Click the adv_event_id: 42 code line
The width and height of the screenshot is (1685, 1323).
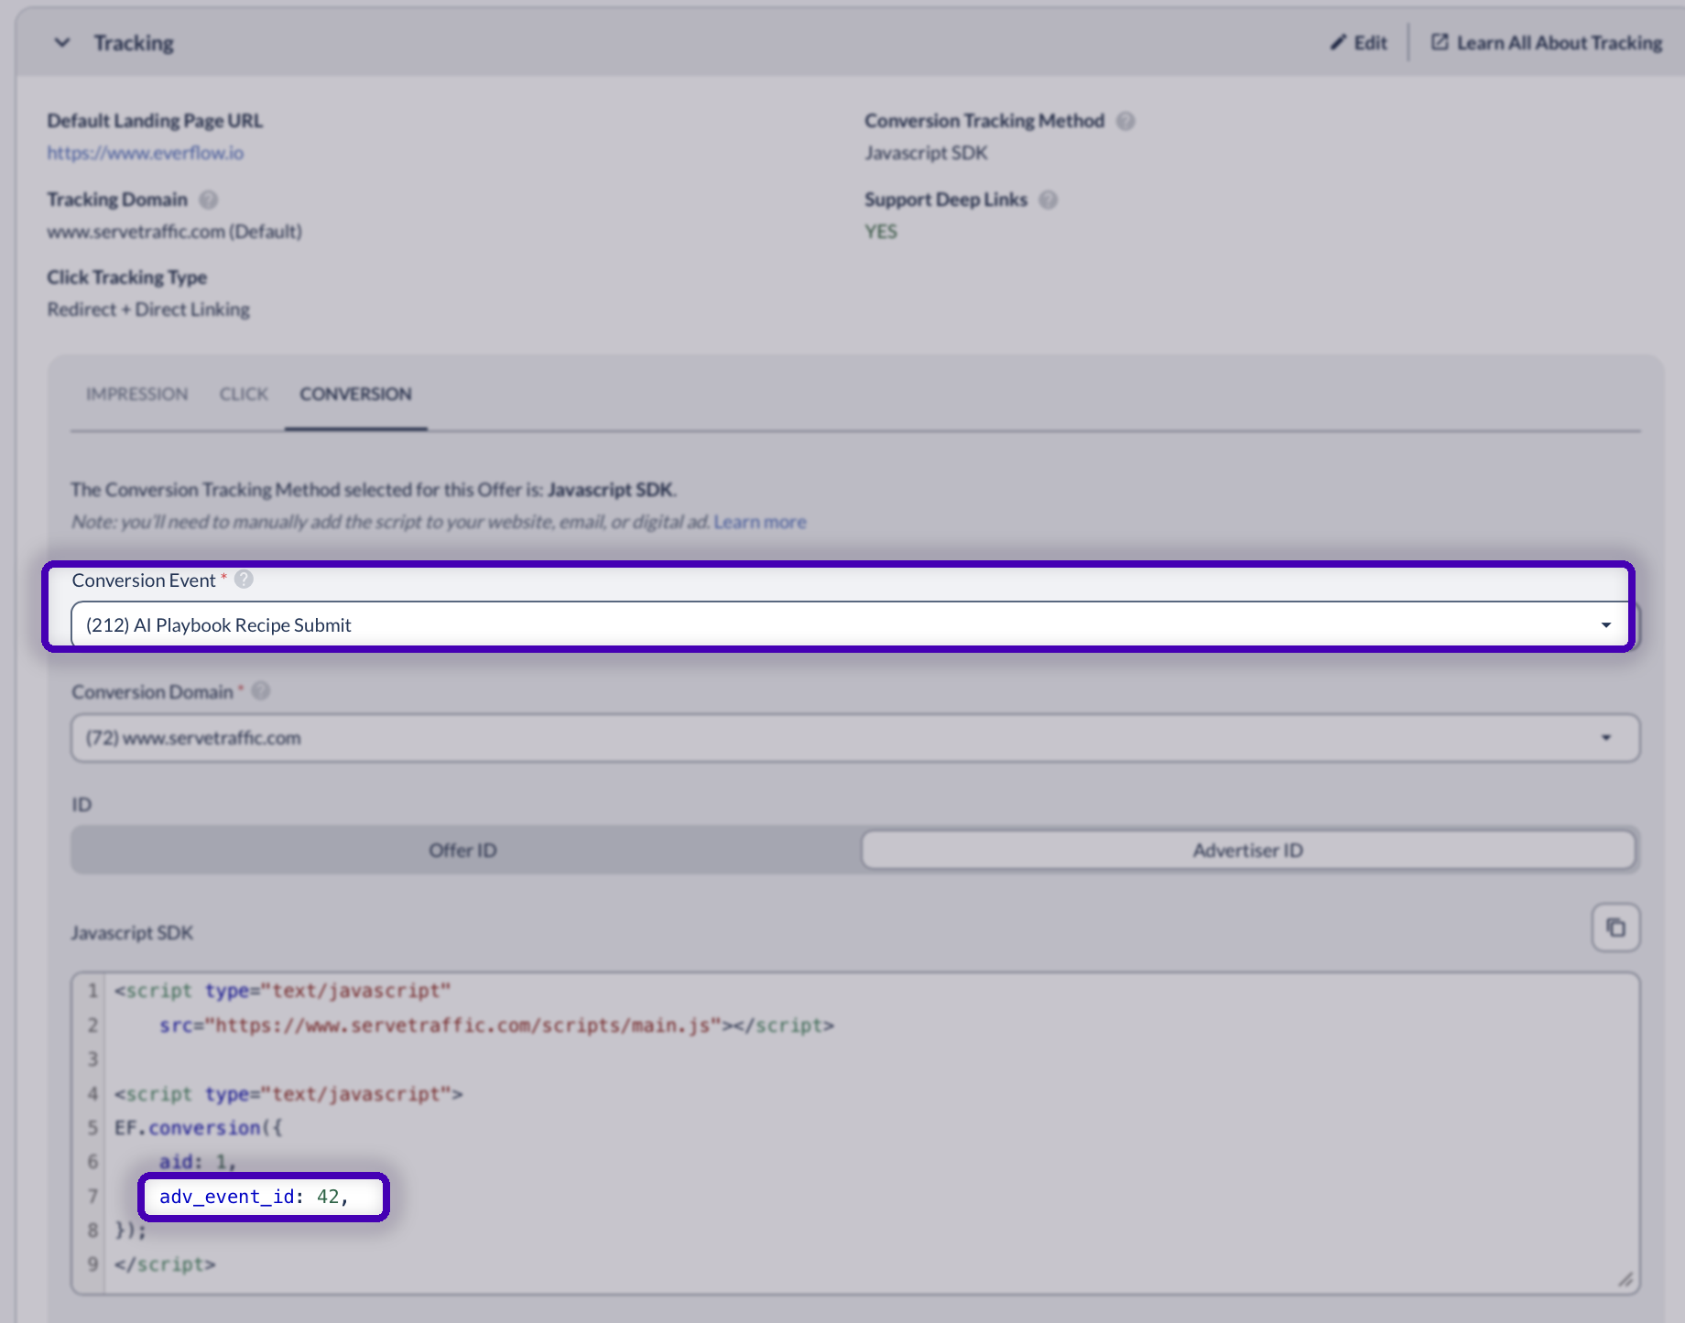pos(255,1197)
